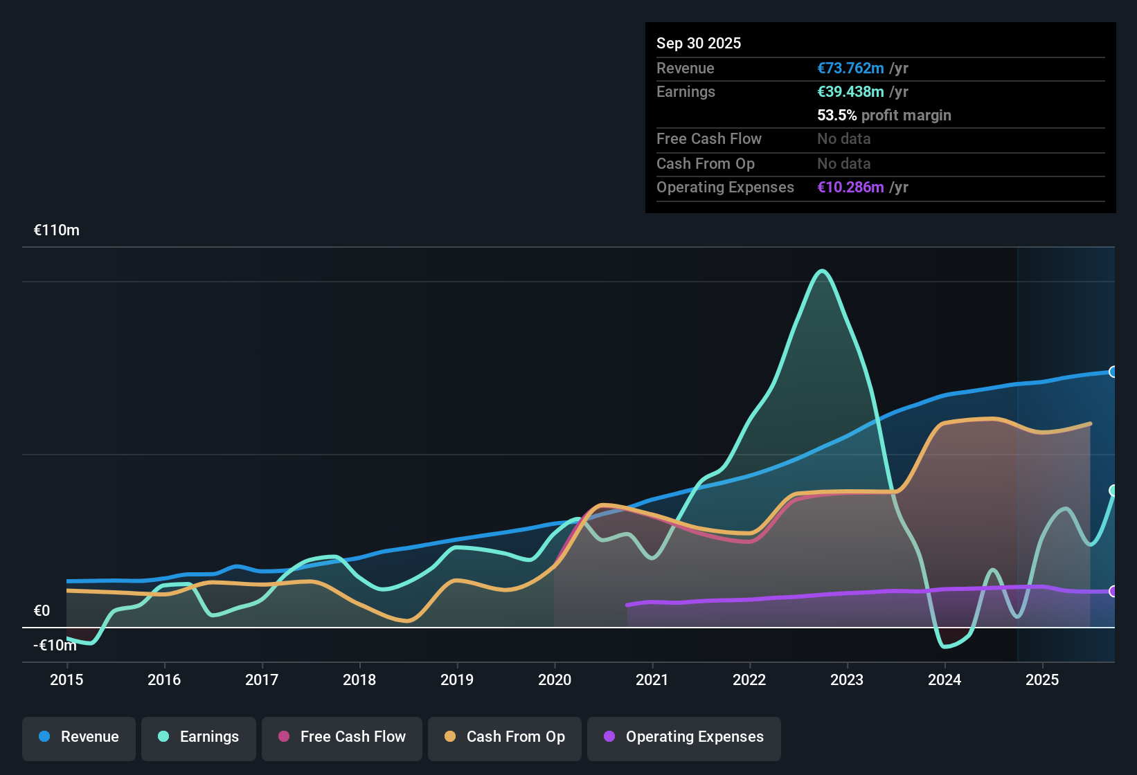Click the Revenue endpoint marker on the chart

1113,373
